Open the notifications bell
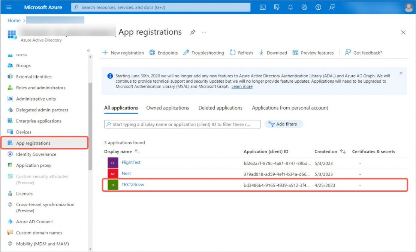The width and height of the screenshot is (416, 252). coord(290,7)
